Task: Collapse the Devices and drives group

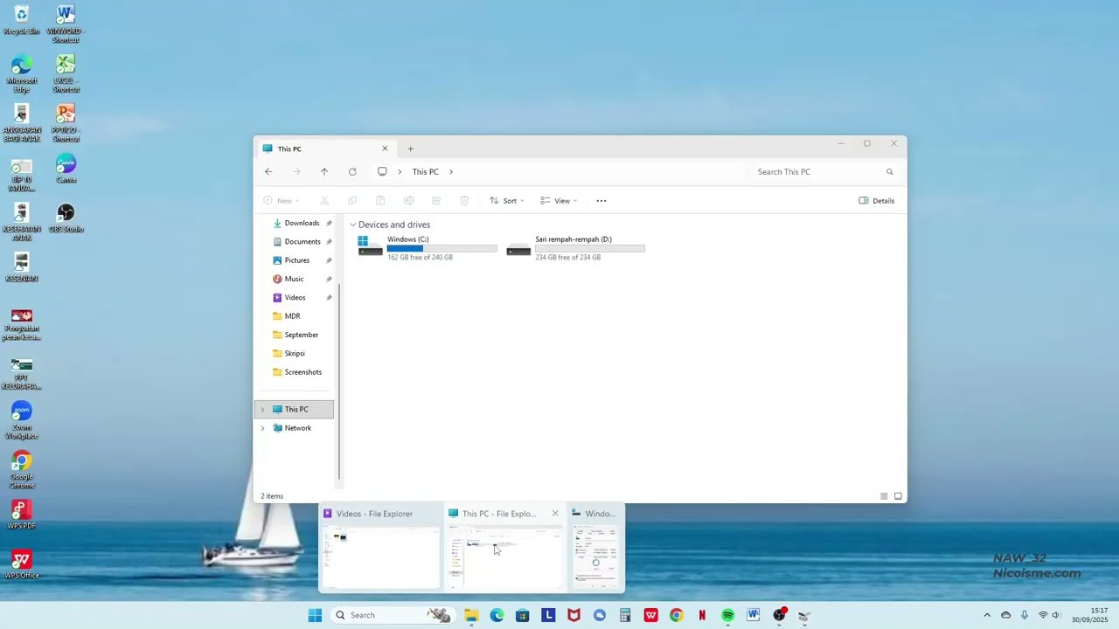Action: tap(352, 225)
